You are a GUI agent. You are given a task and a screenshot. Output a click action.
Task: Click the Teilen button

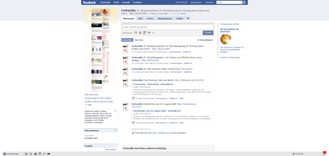click(208, 33)
